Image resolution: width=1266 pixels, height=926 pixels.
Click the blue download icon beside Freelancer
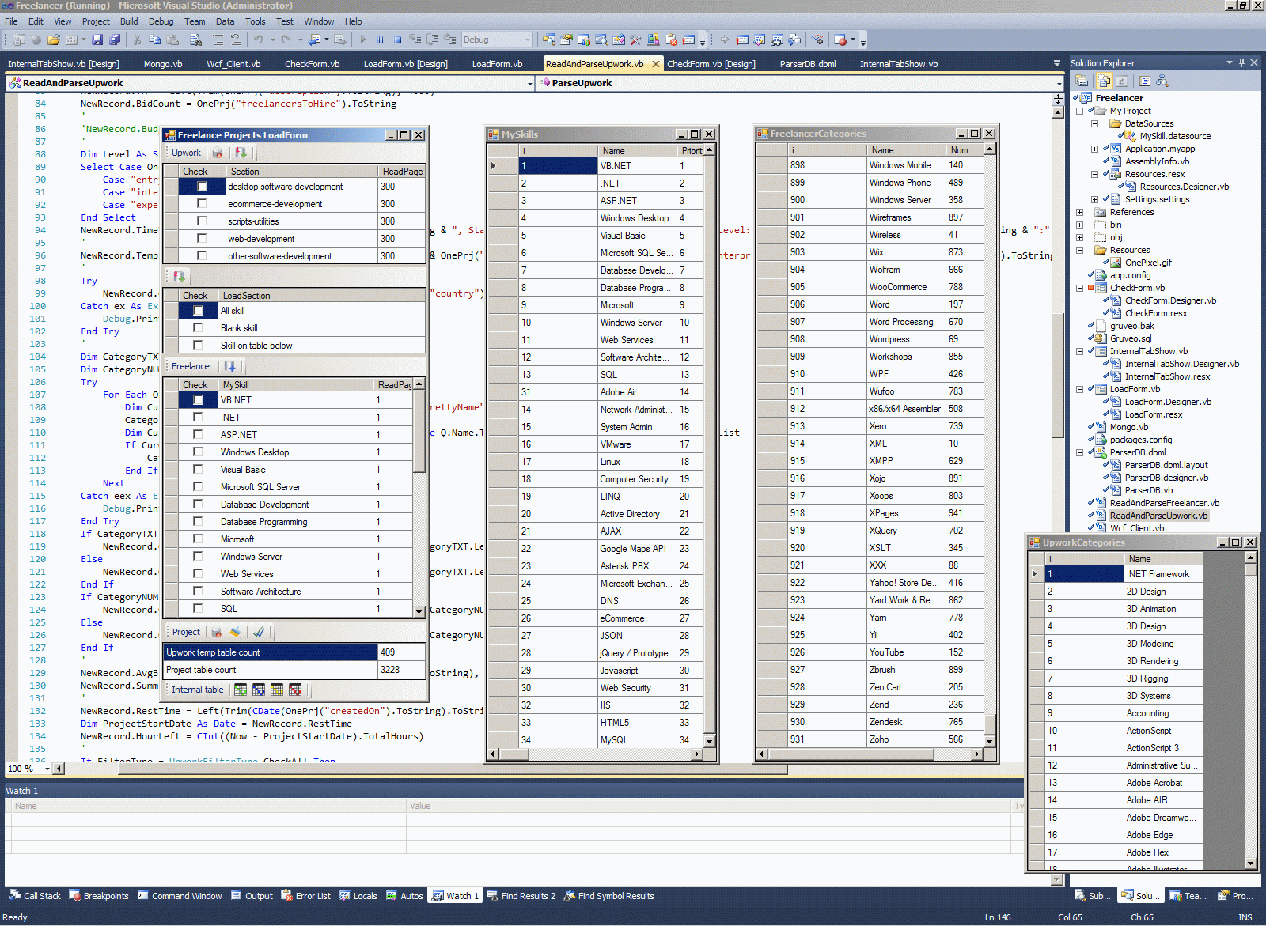coord(230,366)
